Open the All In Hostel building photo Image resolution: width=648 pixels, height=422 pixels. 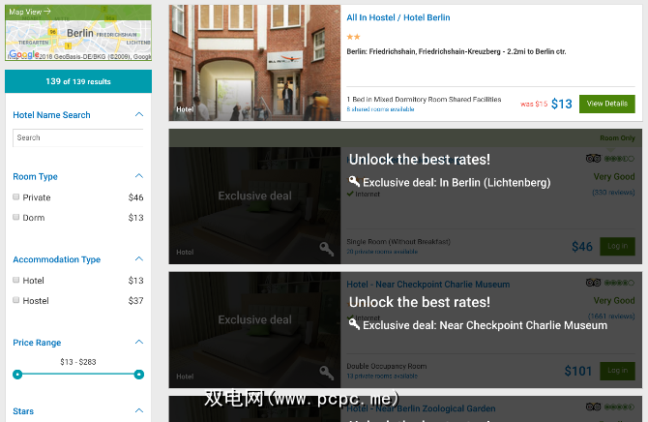254,63
